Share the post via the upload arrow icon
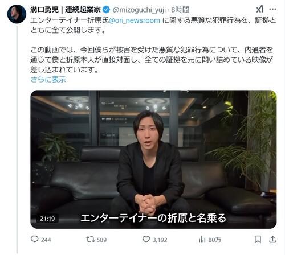The height and width of the screenshot is (255, 285). (x=272, y=239)
